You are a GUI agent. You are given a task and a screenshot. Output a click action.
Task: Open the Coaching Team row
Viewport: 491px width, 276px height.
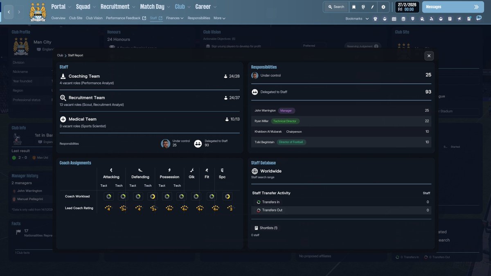coord(149,79)
